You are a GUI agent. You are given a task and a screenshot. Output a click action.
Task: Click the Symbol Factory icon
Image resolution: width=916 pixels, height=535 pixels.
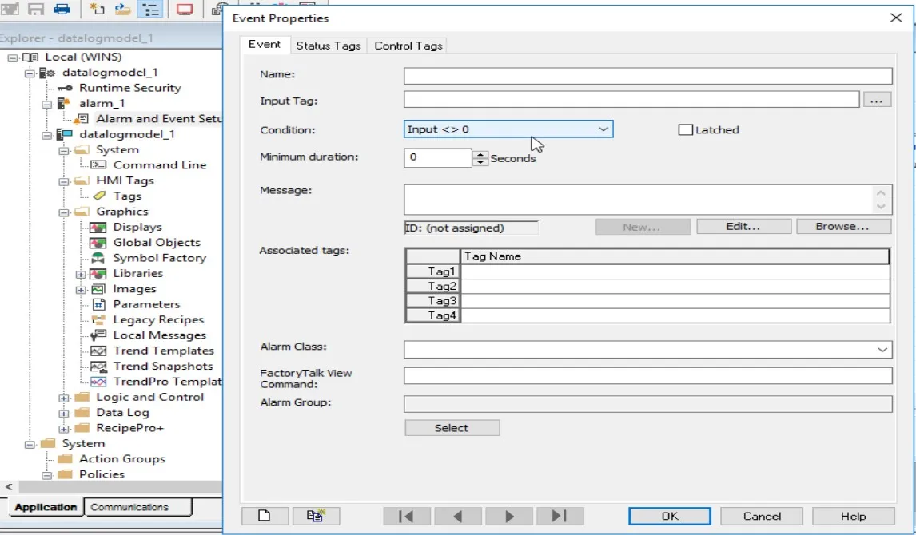pos(98,258)
